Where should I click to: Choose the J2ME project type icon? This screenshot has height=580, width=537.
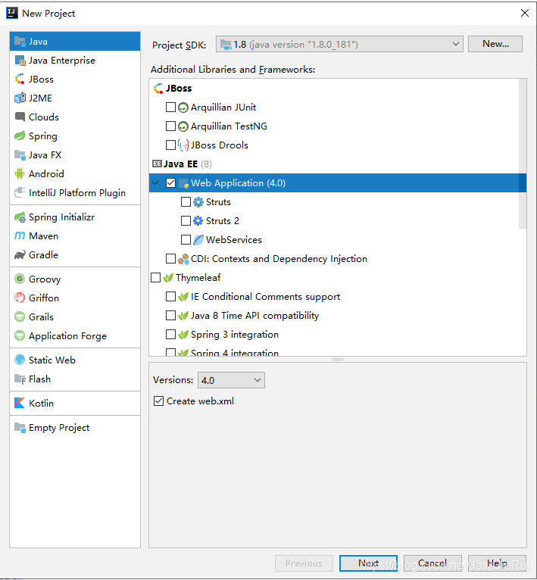20,98
